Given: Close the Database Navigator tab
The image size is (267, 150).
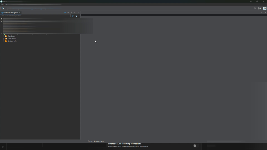Looking at the screenshot, I should pyautogui.click(x=20, y=12).
